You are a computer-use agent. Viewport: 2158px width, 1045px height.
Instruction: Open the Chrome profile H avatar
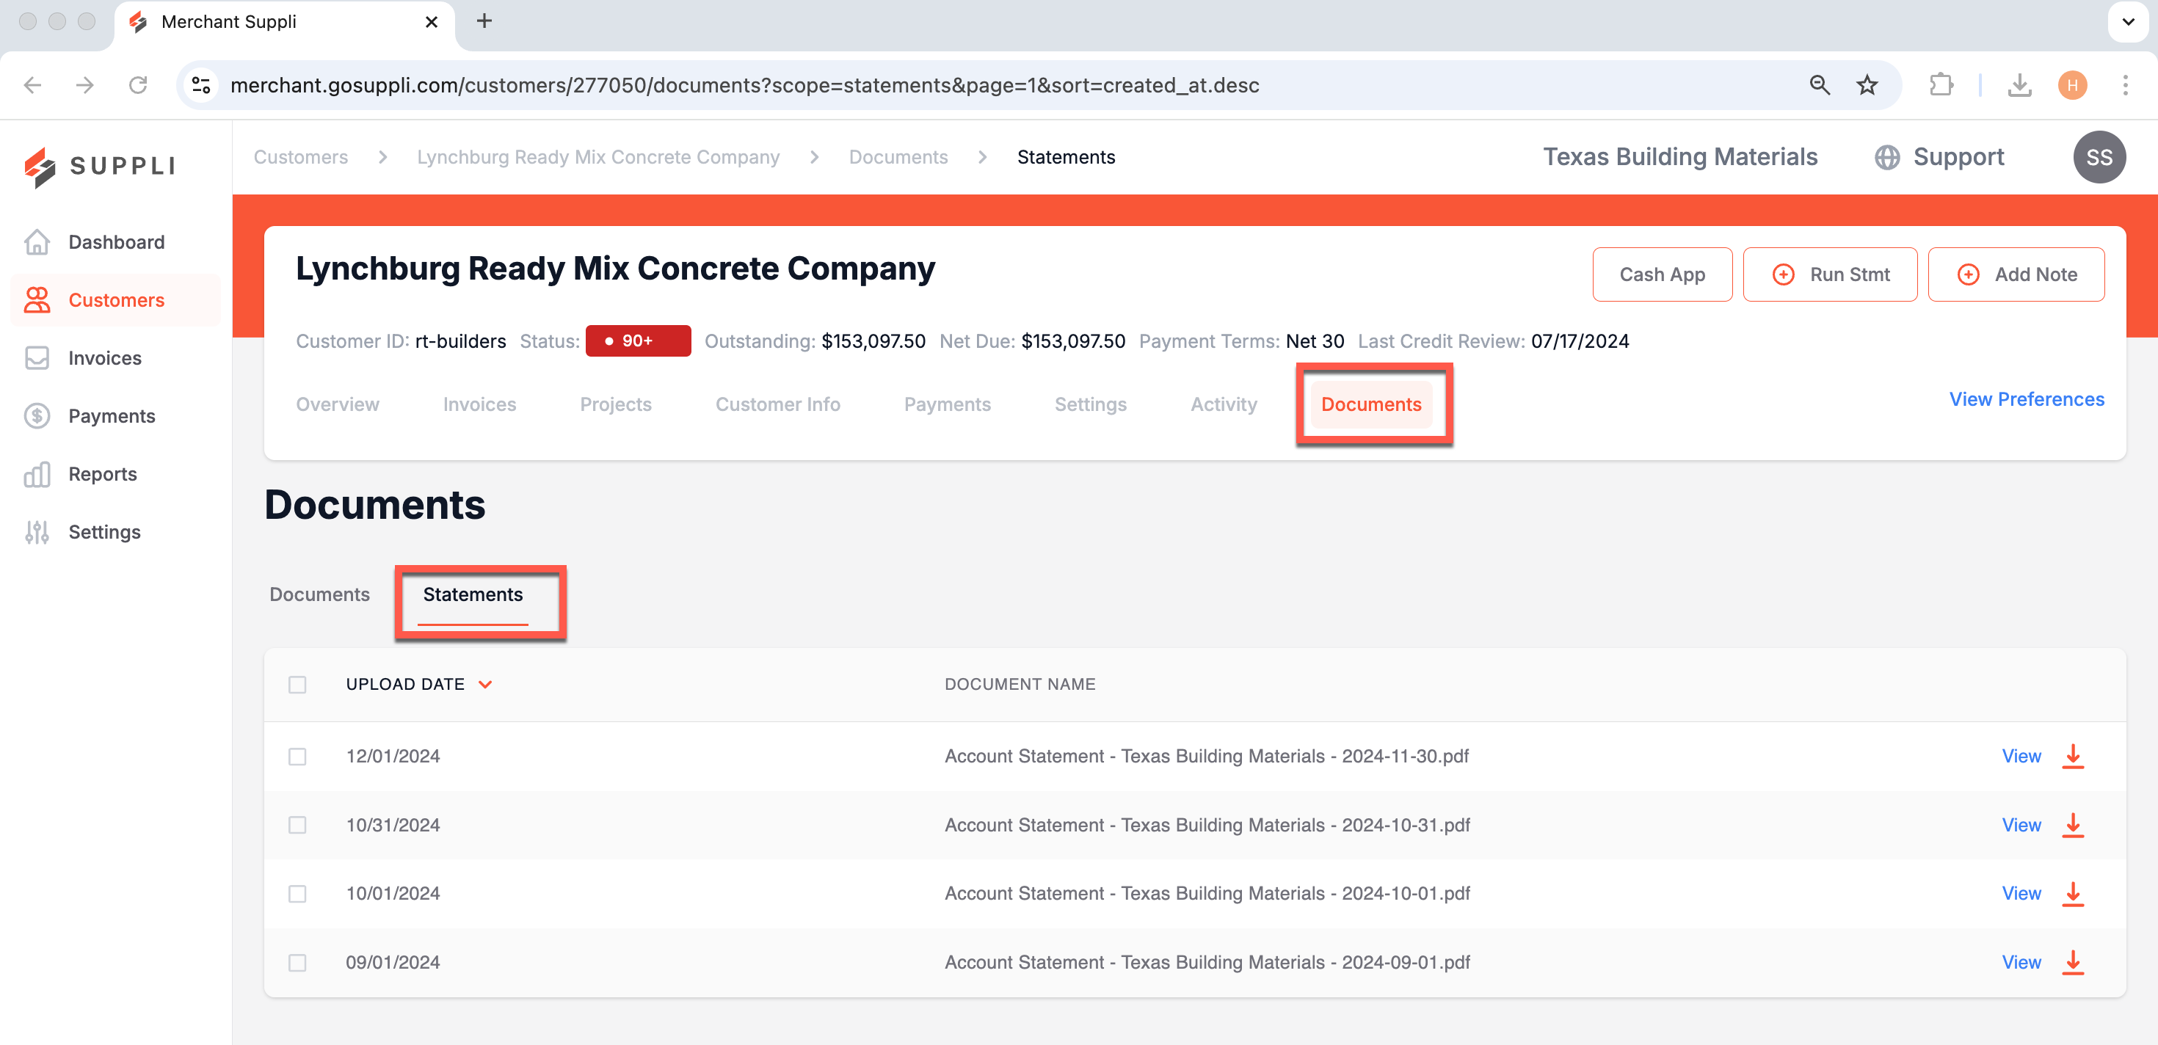(x=2071, y=84)
